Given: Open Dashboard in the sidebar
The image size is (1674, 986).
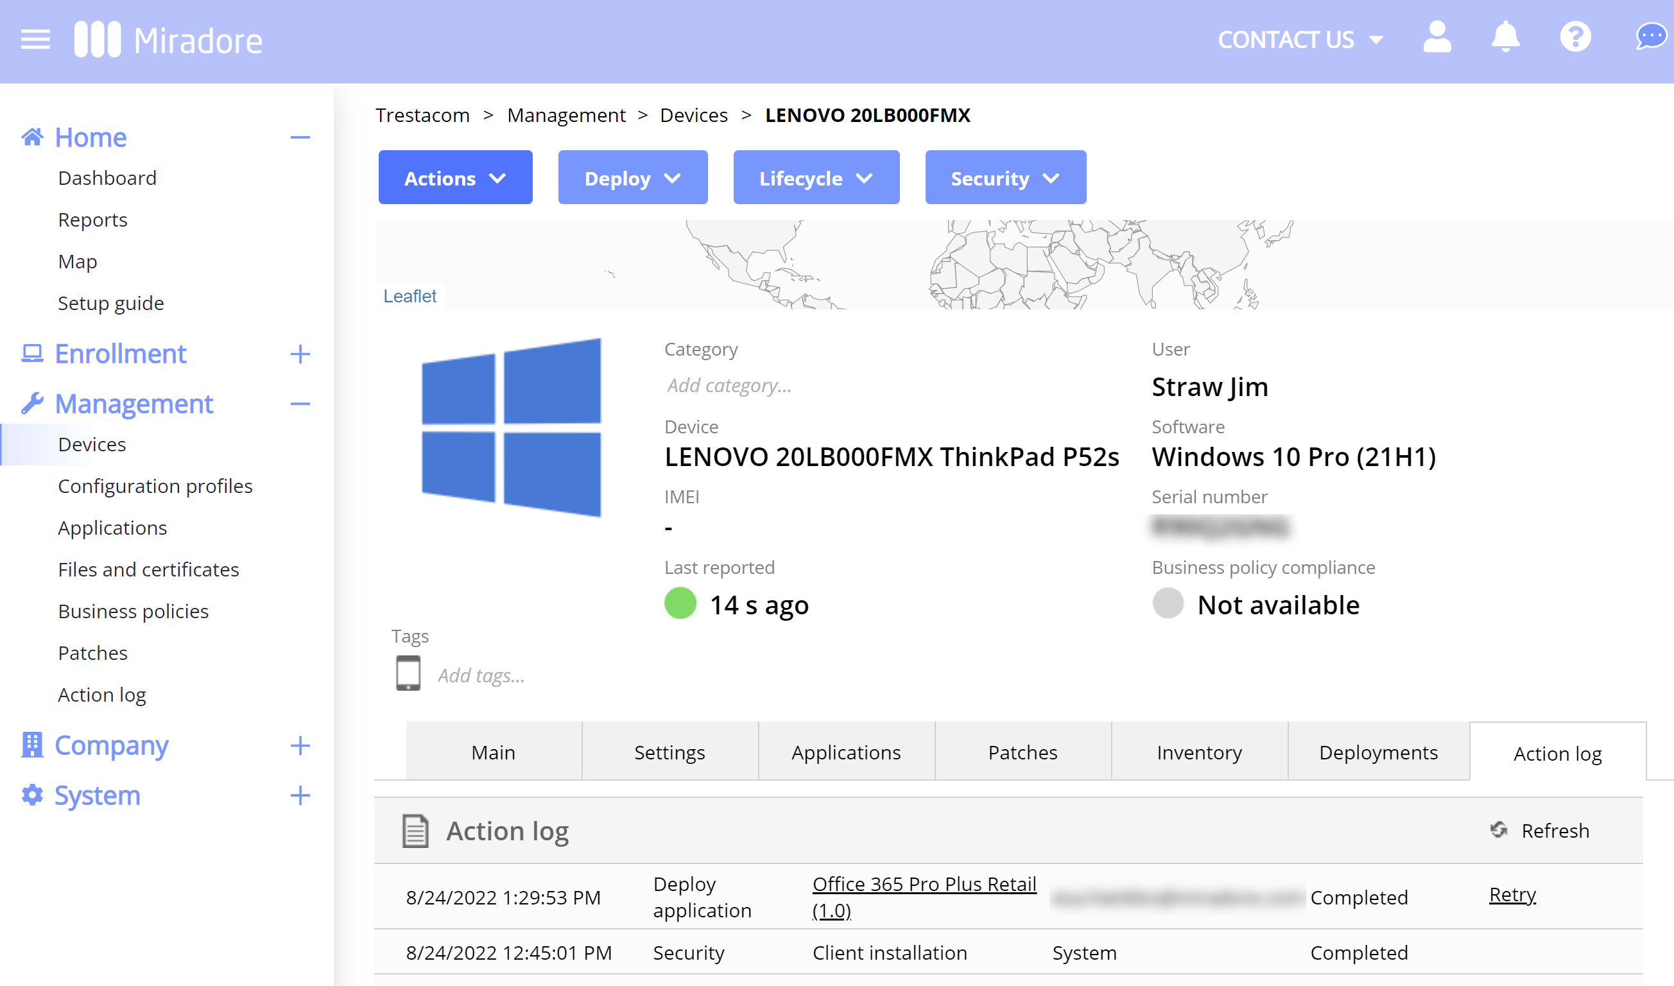Looking at the screenshot, I should click(107, 178).
